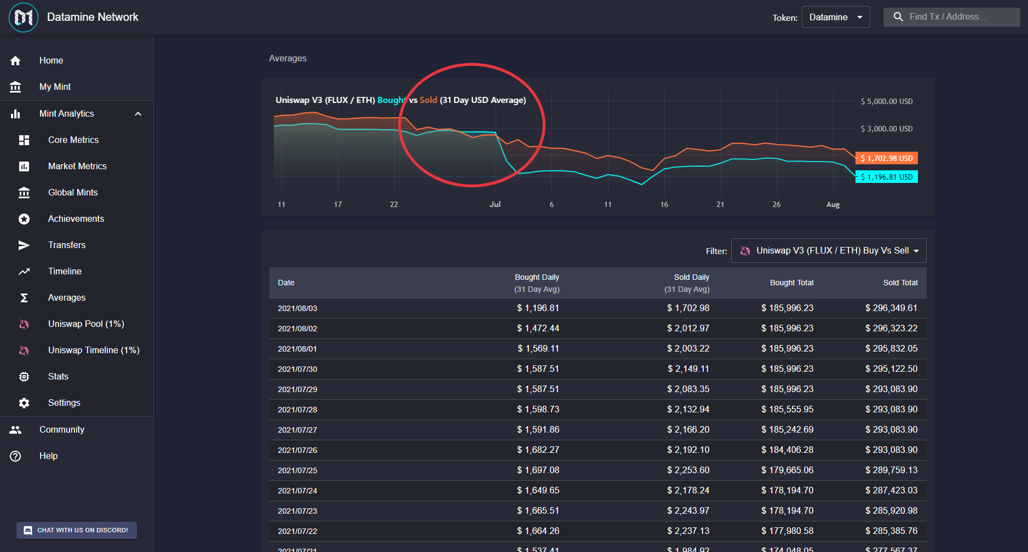1028x552 pixels.
Task: Click the My Mint bank icon
Action: [15, 87]
